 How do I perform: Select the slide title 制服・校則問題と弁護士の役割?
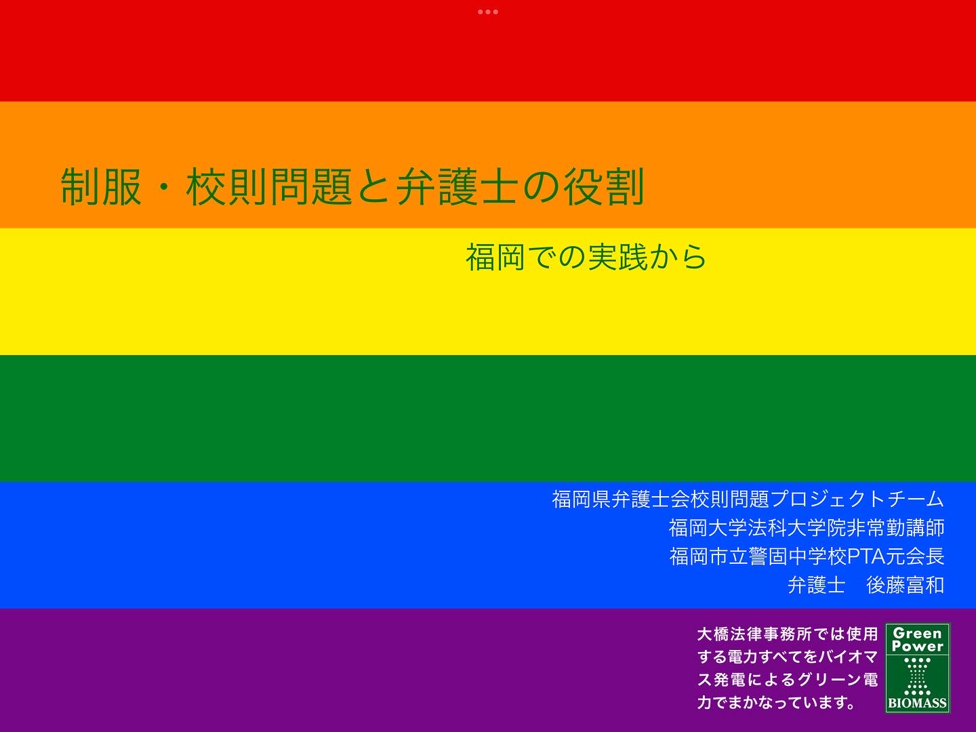[352, 187]
